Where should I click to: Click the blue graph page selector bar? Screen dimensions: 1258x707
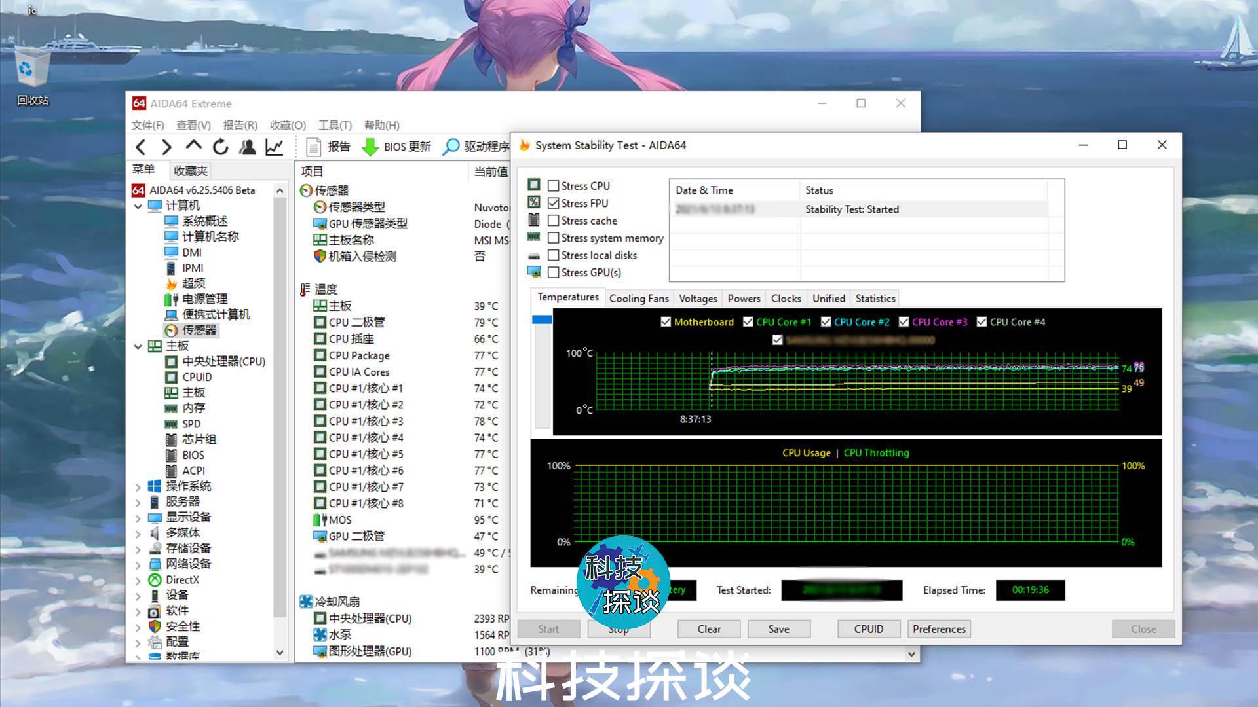pyautogui.click(x=542, y=319)
